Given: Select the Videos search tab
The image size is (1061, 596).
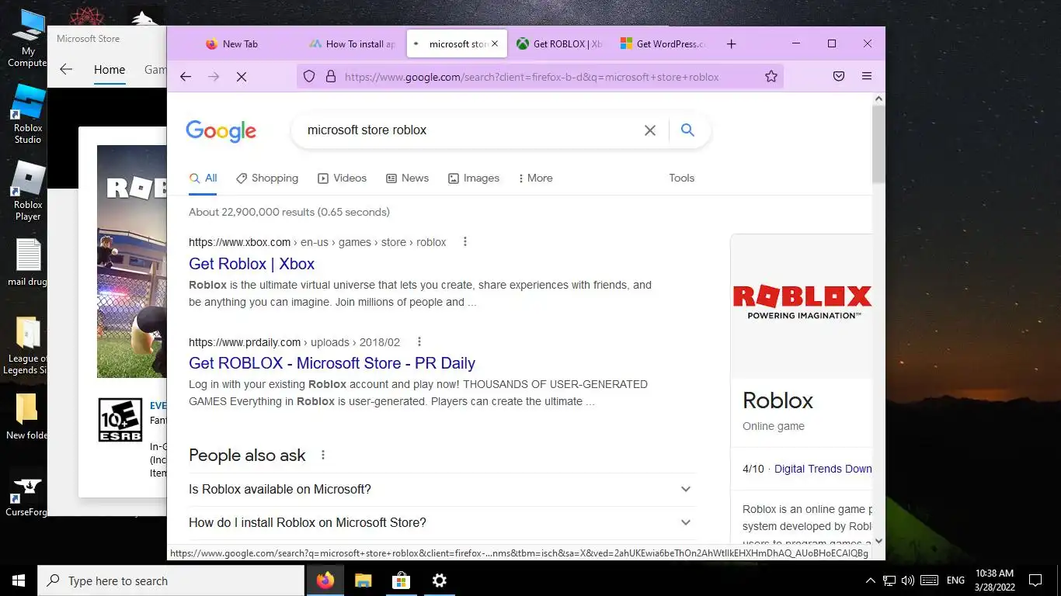Looking at the screenshot, I should [342, 178].
